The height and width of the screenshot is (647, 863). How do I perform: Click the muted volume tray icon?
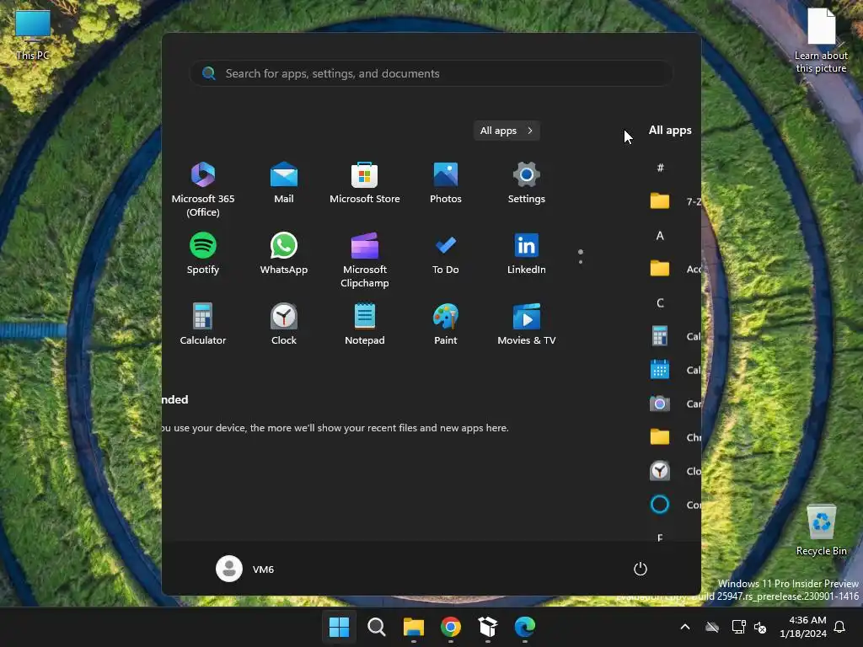coord(760,627)
